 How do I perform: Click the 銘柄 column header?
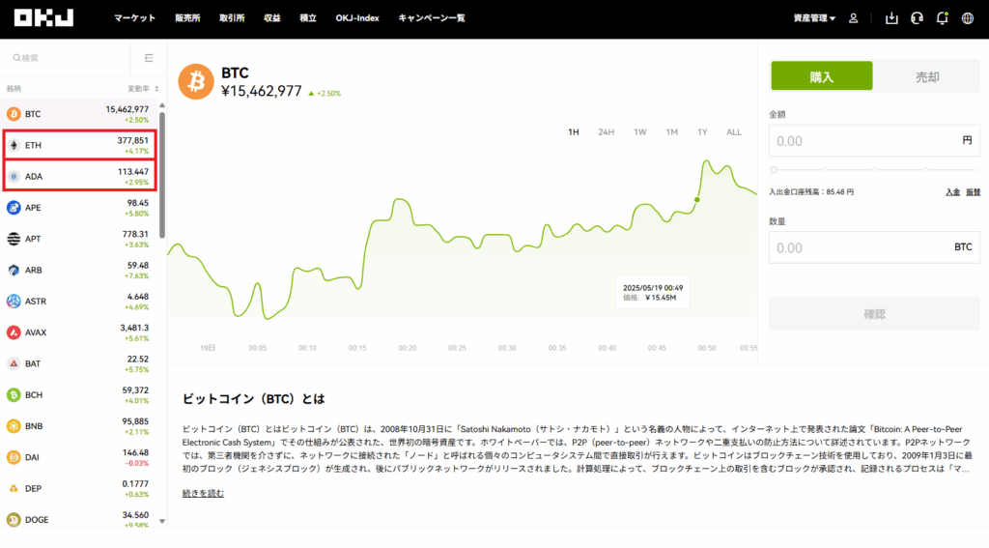[14, 88]
